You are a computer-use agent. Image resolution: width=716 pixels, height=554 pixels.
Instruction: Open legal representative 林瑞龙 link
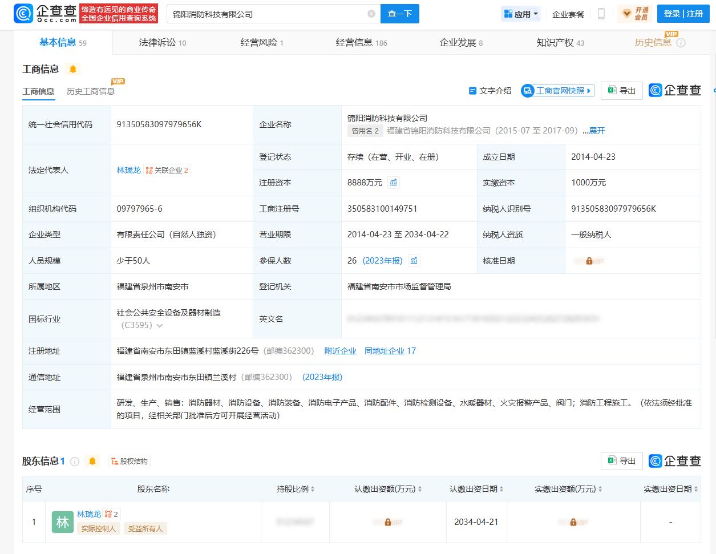point(128,170)
